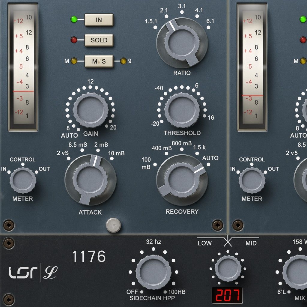307x307 pixels.
Task: Click the SOLD button
Action: pyautogui.click(x=99, y=40)
